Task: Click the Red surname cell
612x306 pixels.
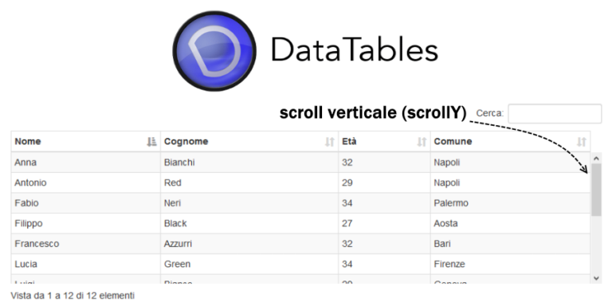Action: 249,182
